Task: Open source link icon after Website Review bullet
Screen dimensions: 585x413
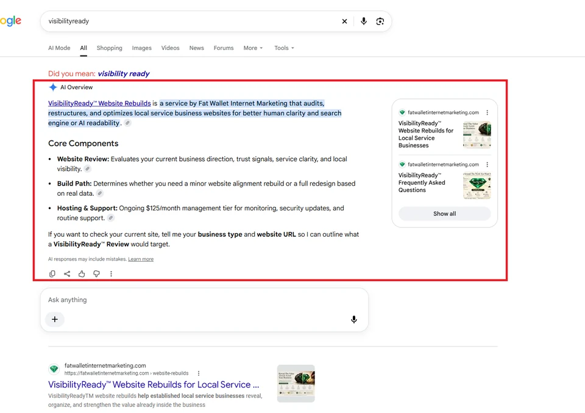Action: tap(87, 169)
